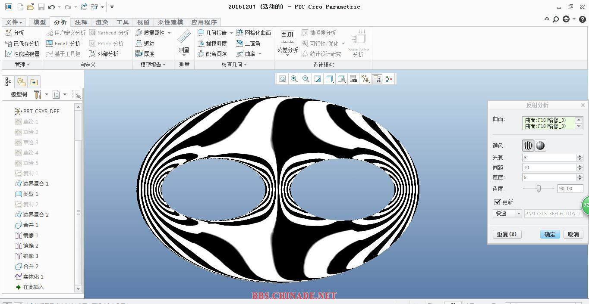Open a file with the folder icon
The height and width of the screenshot is (304, 589).
(30, 7)
